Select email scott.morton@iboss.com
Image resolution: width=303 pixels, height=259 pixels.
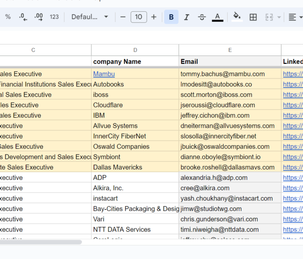coord(230,95)
